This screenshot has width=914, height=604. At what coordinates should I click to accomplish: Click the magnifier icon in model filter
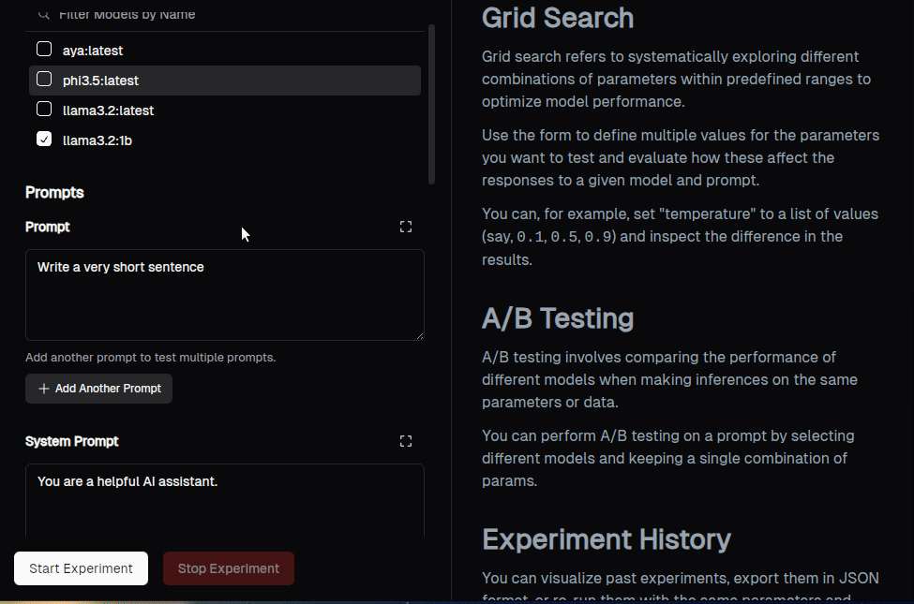click(43, 14)
